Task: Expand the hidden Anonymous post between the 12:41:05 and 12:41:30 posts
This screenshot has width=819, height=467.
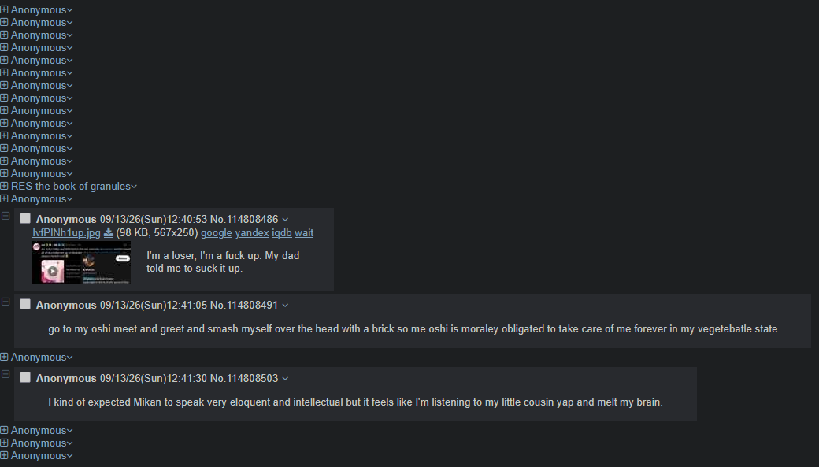Action: point(4,357)
